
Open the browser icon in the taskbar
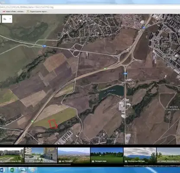point(32,170)
